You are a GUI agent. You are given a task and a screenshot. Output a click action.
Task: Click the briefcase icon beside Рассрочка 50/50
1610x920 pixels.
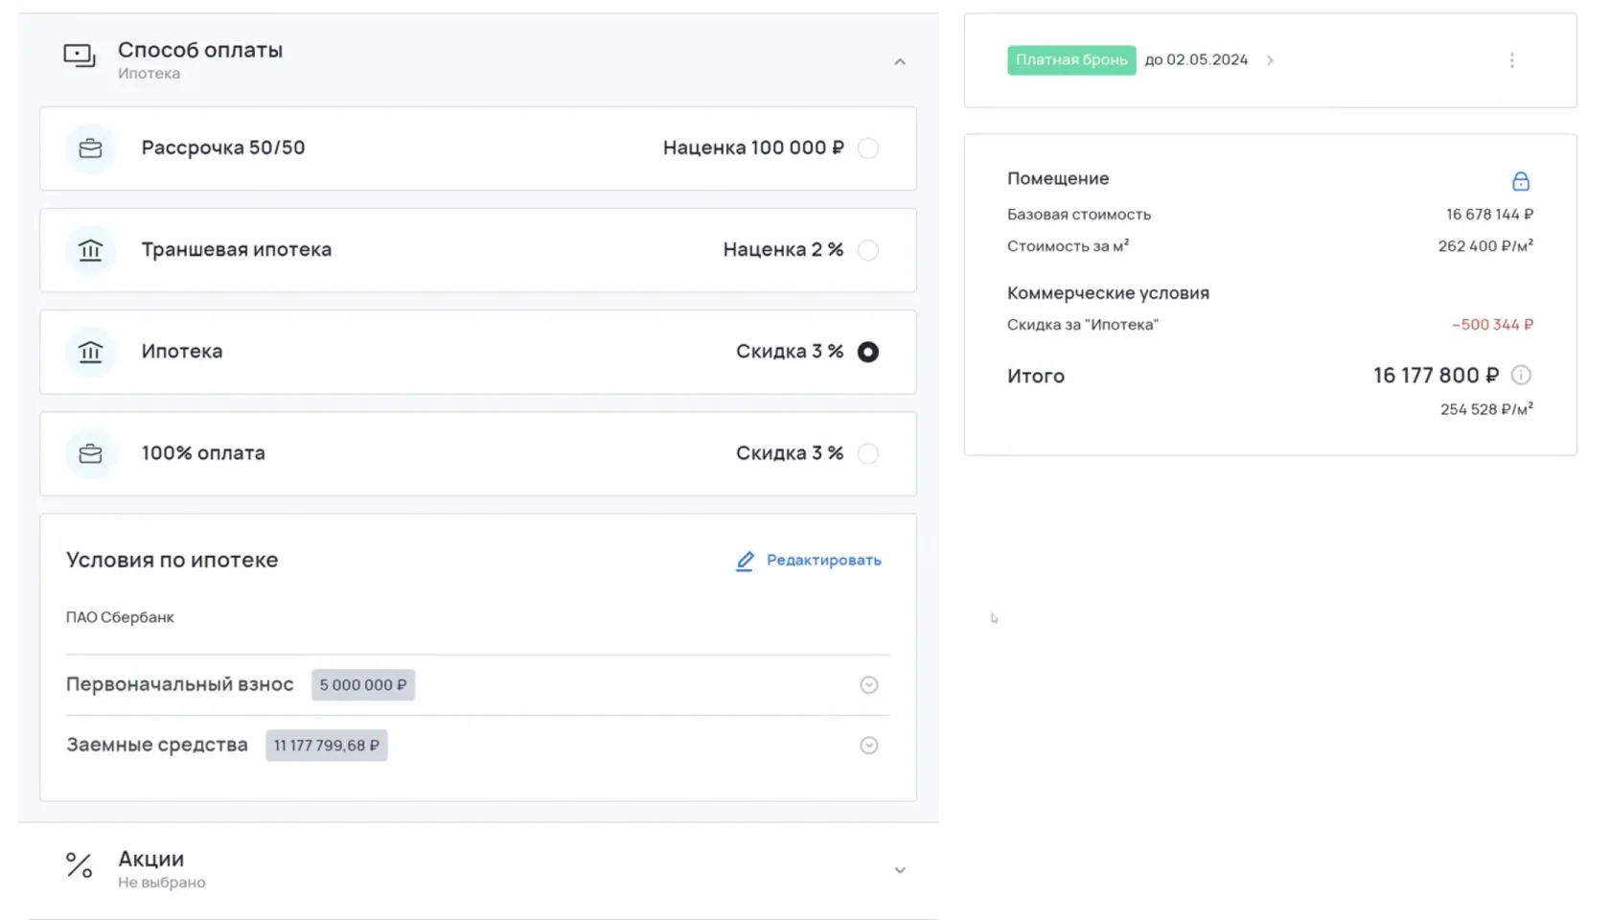(90, 149)
